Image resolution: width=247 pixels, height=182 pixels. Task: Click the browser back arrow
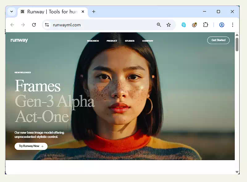12,25
